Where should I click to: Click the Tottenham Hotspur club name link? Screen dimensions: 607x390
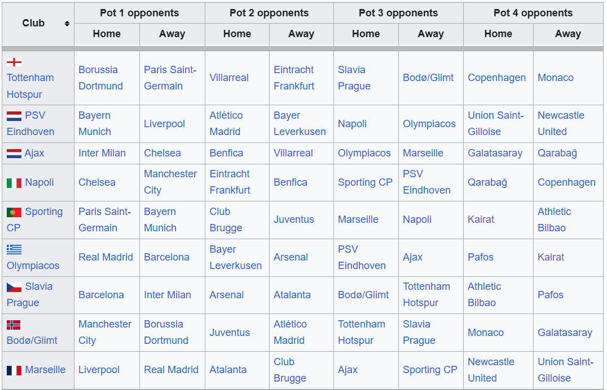coord(30,86)
